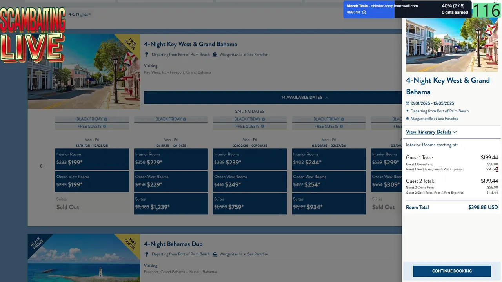Click location pin icon in Bahamas Duo listing
502x282 pixels.
[147, 254]
